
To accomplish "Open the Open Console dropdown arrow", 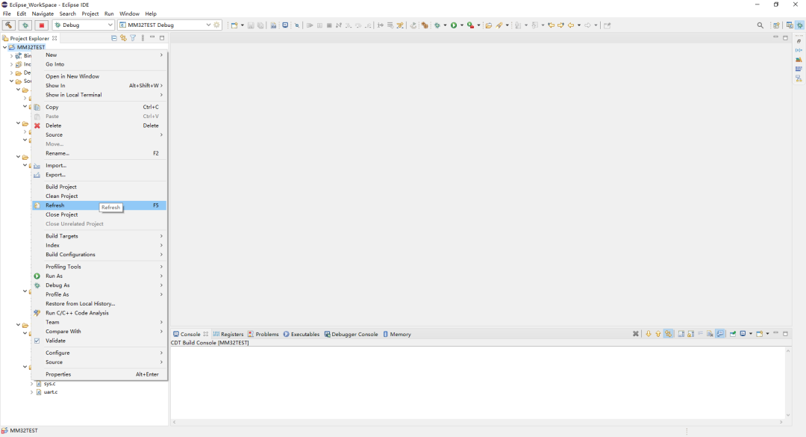I will (767, 334).
